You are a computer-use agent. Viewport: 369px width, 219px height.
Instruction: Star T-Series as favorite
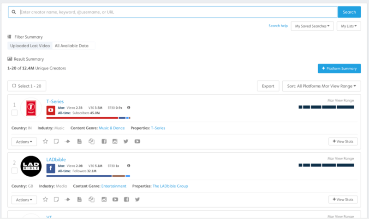[45, 141]
